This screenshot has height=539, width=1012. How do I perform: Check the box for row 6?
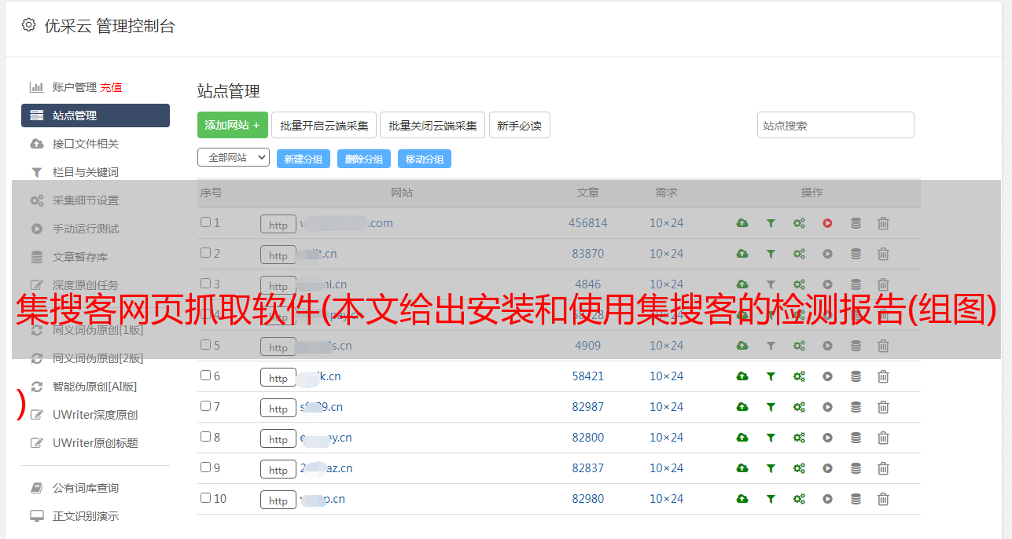(205, 376)
